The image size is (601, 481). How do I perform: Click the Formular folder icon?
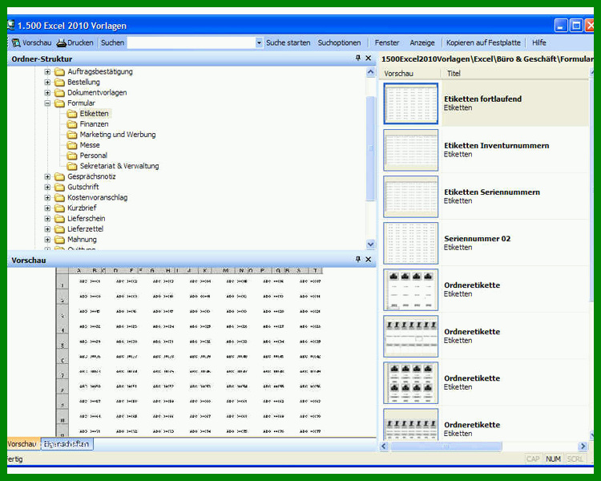tap(59, 103)
